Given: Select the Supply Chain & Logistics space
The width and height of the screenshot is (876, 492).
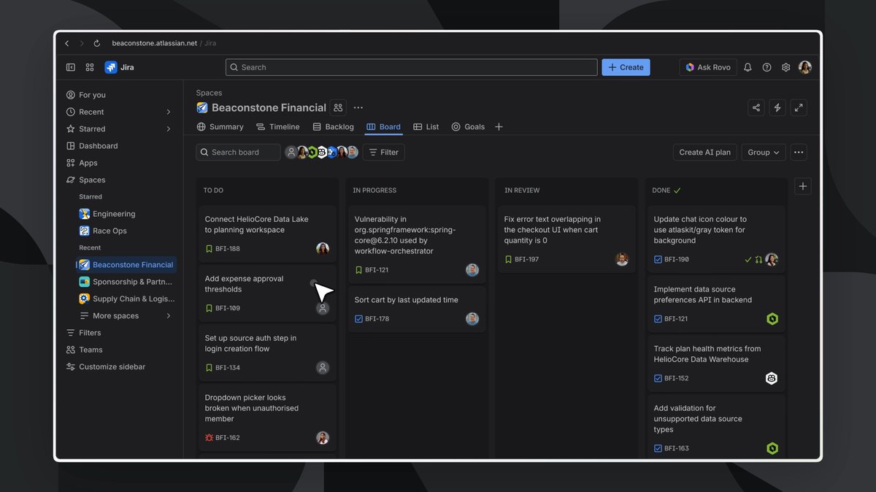Looking at the screenshot, I should click(126, 299).
